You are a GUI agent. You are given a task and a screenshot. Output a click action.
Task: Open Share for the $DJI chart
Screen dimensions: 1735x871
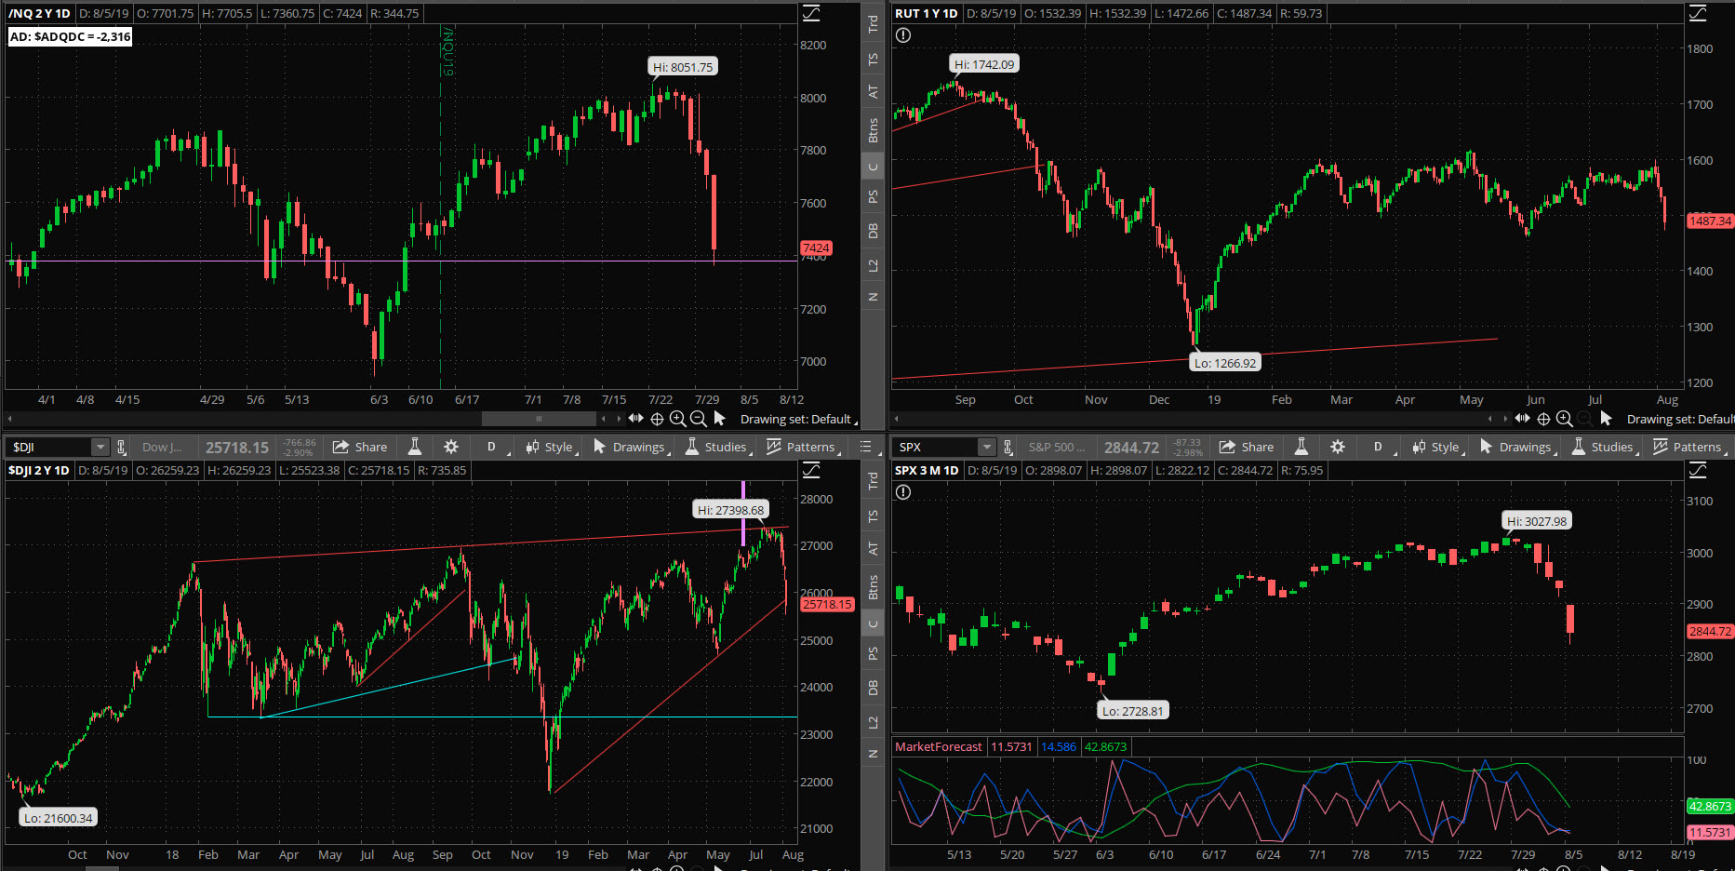(360, 447)
